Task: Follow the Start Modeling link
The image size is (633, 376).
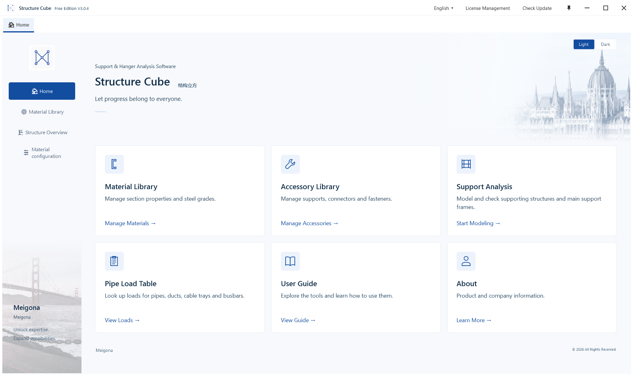Action: click(478, 223)
